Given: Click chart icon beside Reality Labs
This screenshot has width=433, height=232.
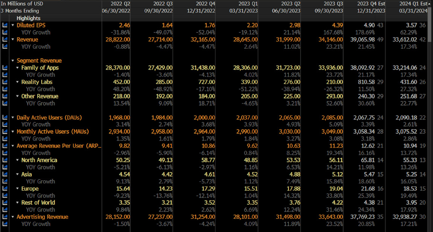Looking at the screenshot, I should click(5, 82).
